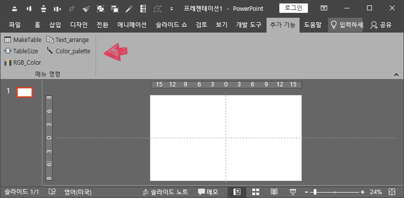404x198 pixels.
Task: Run the MakeTable add-in command
Action: pos(23,40)
